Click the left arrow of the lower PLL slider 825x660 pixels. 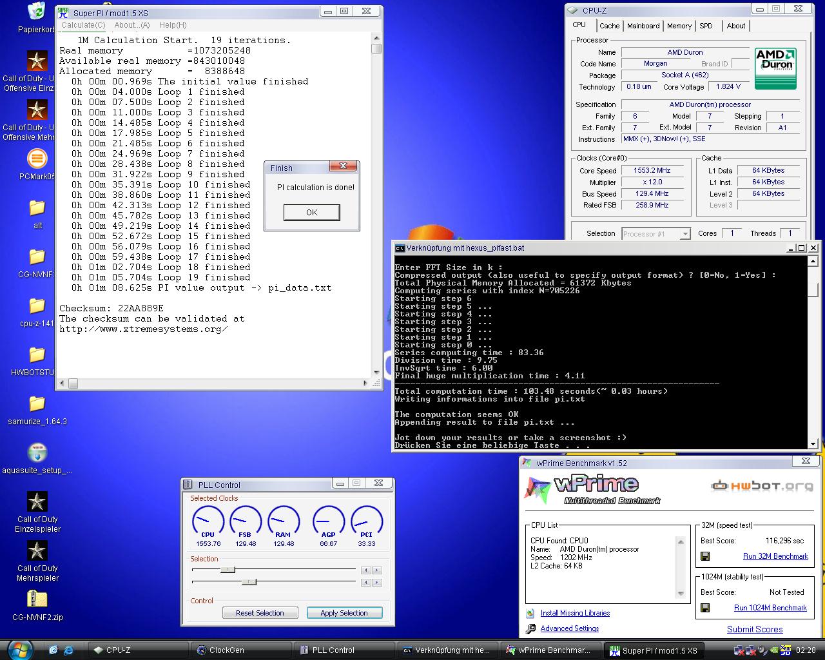pos(366,583)
